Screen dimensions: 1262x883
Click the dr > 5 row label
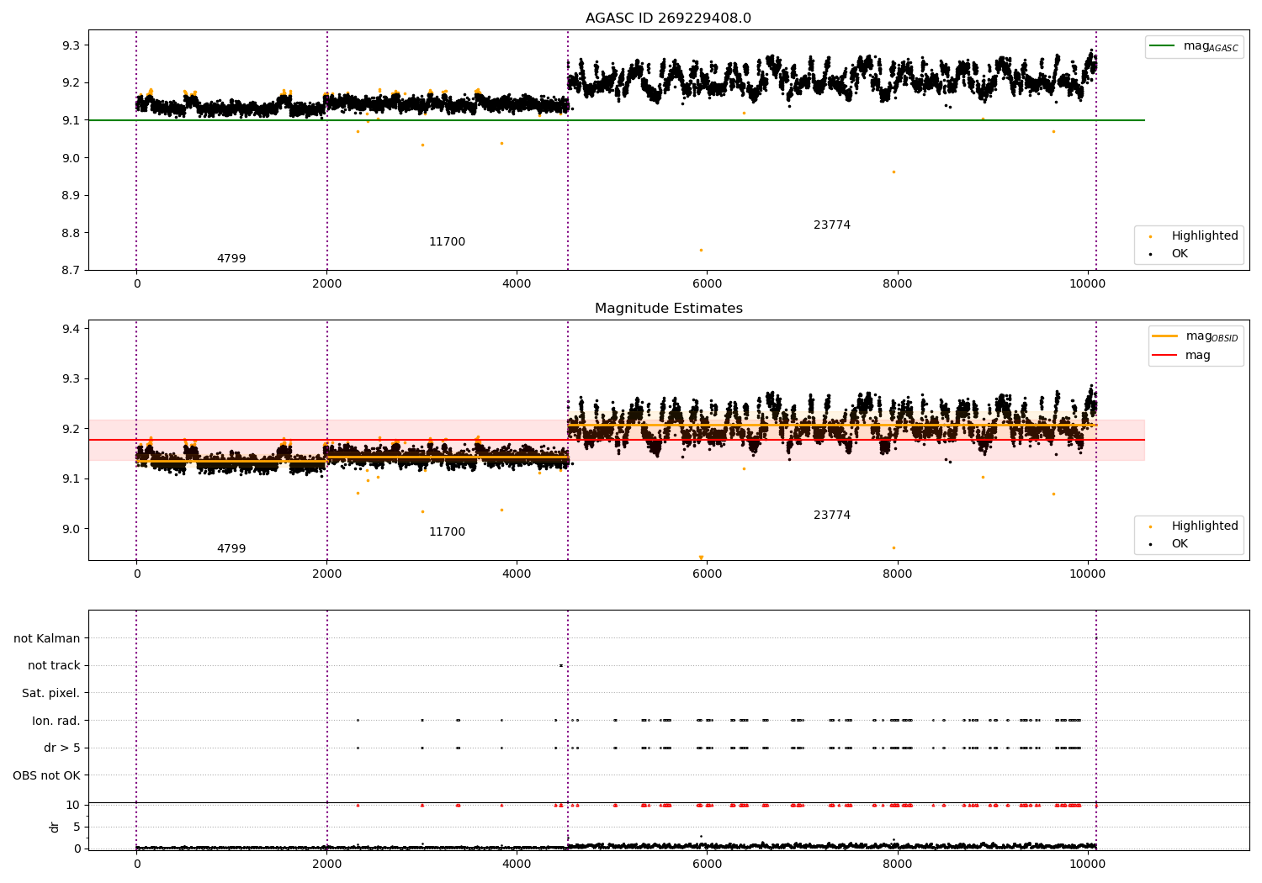62,748
